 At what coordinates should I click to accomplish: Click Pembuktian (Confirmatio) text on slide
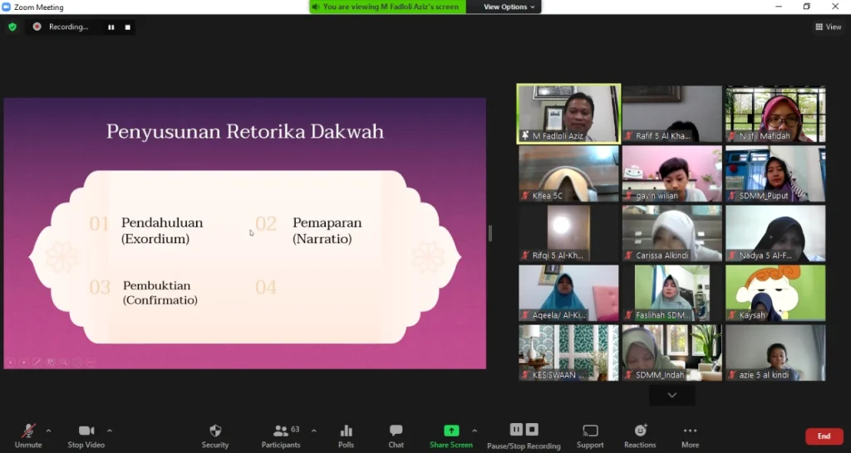160,293
